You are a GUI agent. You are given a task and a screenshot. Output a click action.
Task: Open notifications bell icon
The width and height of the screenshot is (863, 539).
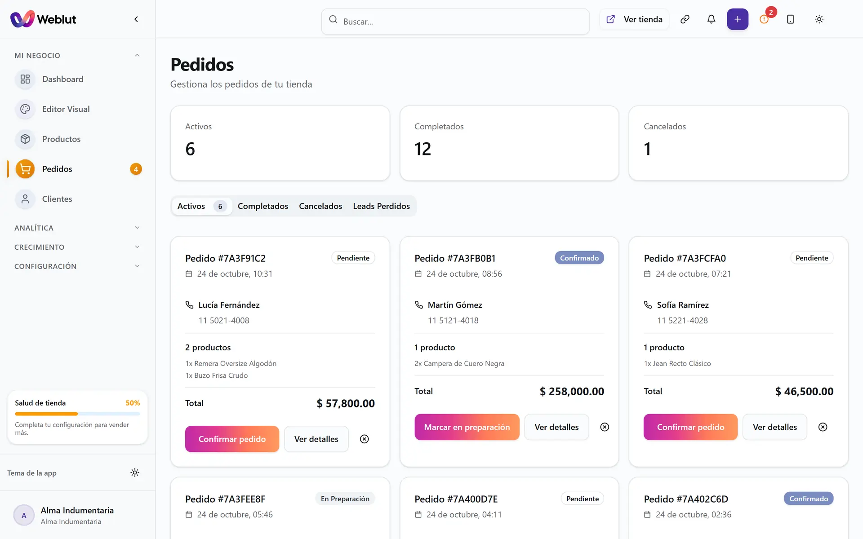[711, 19]
